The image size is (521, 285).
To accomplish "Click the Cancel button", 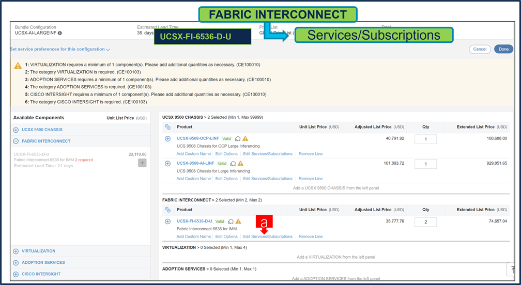I will [480, 49].
